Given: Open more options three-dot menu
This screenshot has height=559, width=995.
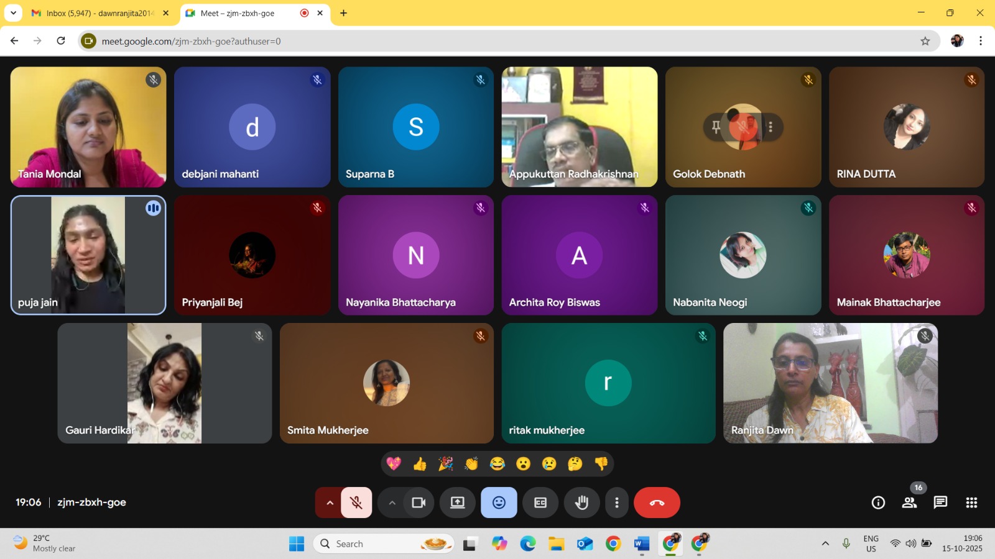Looking at the screenshot, I should click(x=616, y=502).
